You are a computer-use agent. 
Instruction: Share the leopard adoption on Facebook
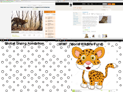pos(87,28)
